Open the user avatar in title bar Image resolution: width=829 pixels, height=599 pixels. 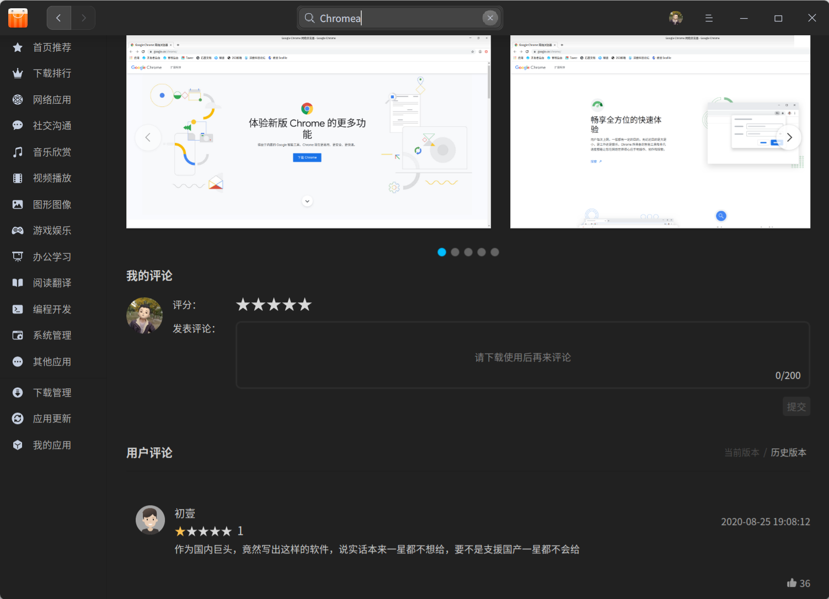click(x=676, y=18)
